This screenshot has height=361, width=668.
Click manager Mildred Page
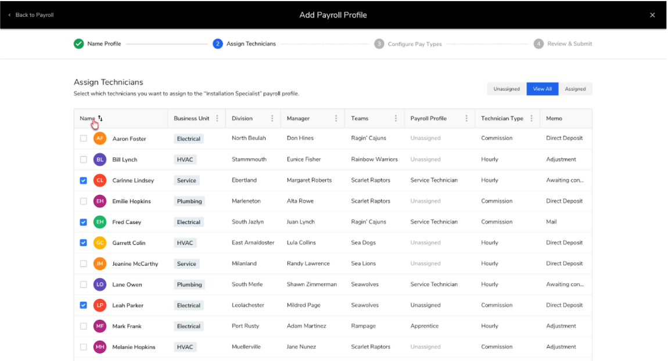click(303, 305)
